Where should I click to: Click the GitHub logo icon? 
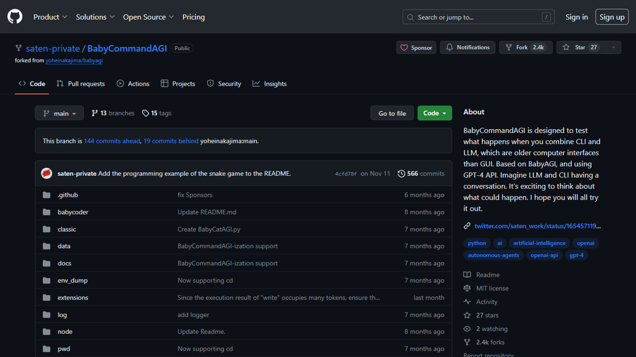(x=15, y=17)
